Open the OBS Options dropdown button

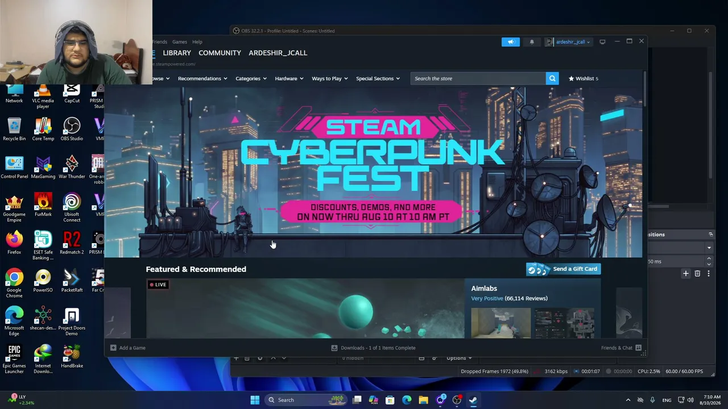click(x=459, y=358)
